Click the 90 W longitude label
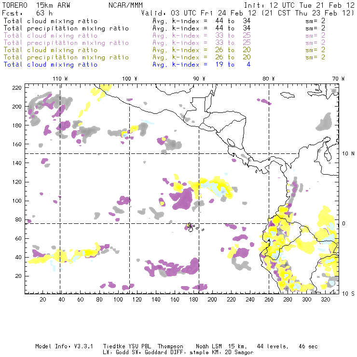This screenshot has height=357, width=357. point(199,79)
